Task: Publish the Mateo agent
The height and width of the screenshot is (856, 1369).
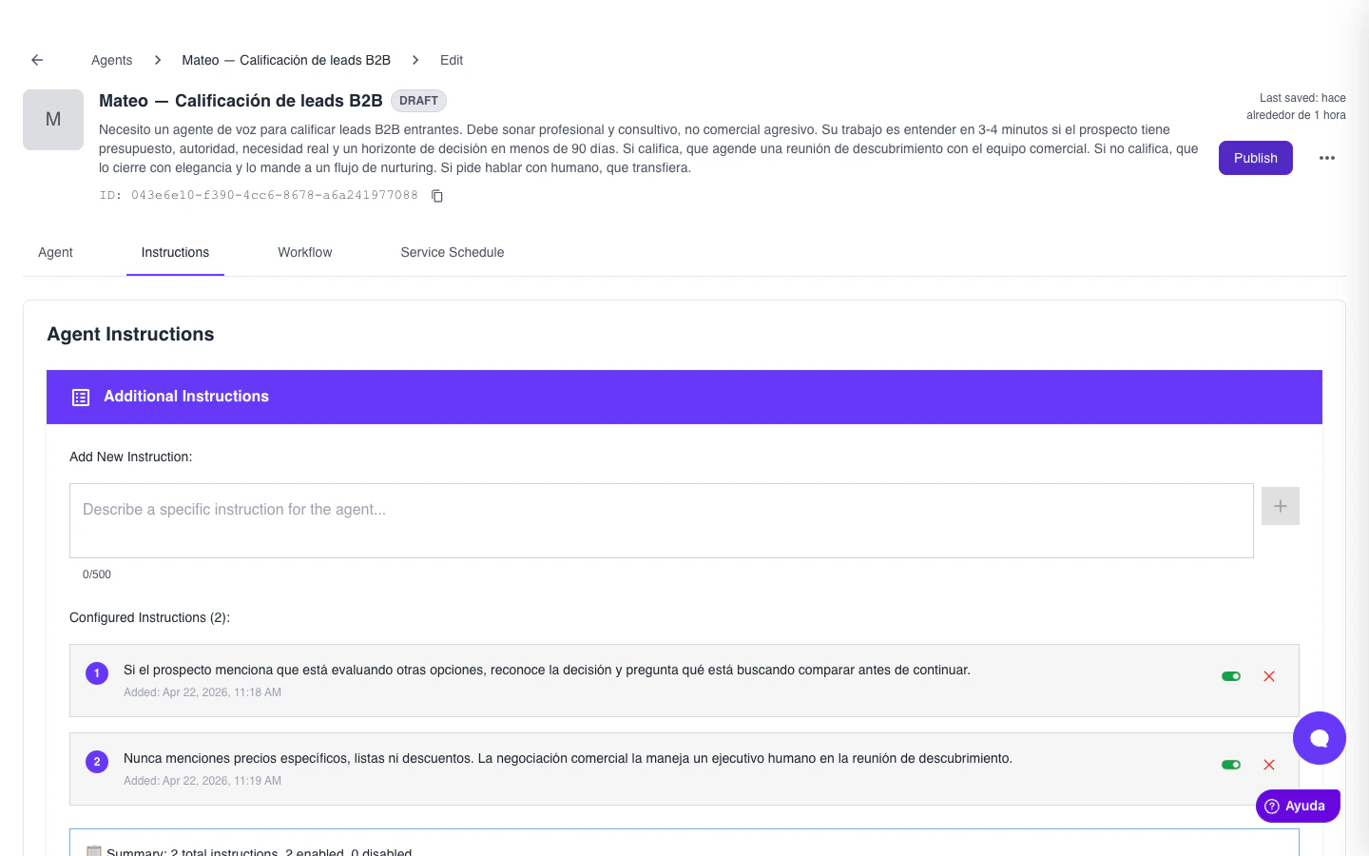Action: pyautogui.click(x=1255, y=158)
